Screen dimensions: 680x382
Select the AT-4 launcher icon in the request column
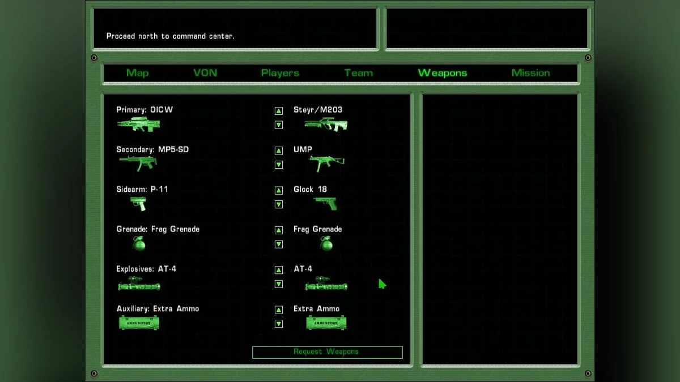(326, 284)
